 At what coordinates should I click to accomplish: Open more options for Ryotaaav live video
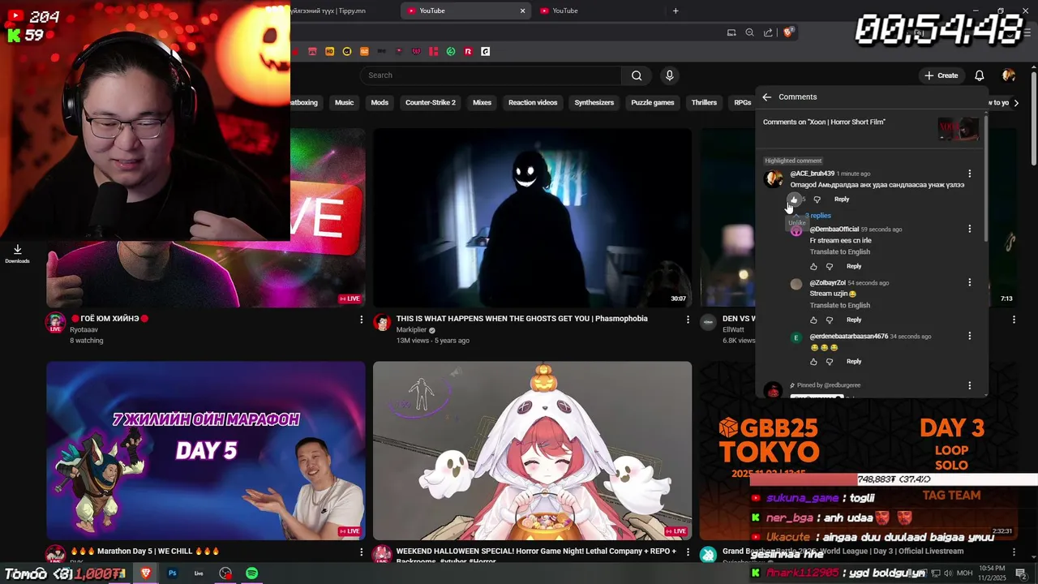[x=361, y=320]
